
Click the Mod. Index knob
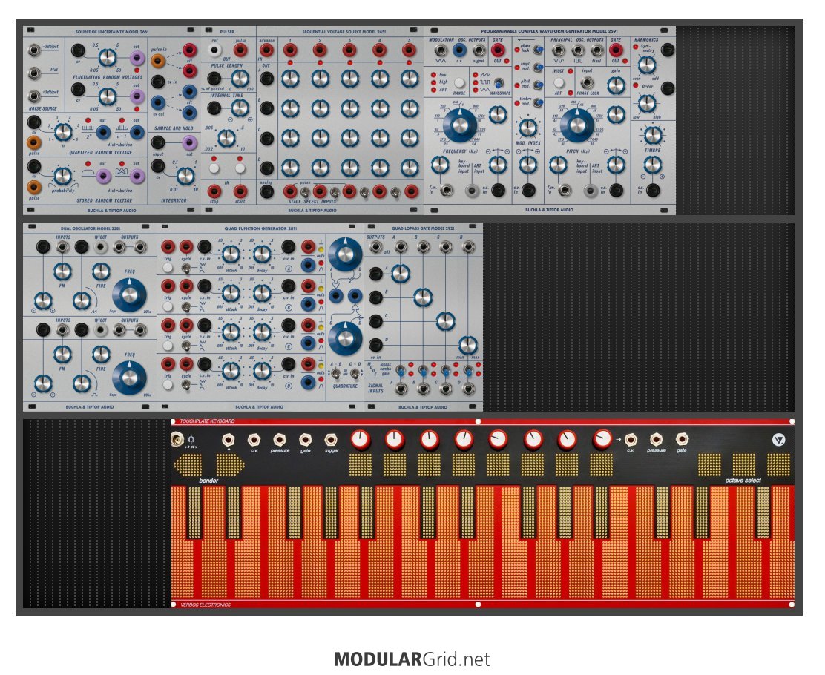(527, 128)
